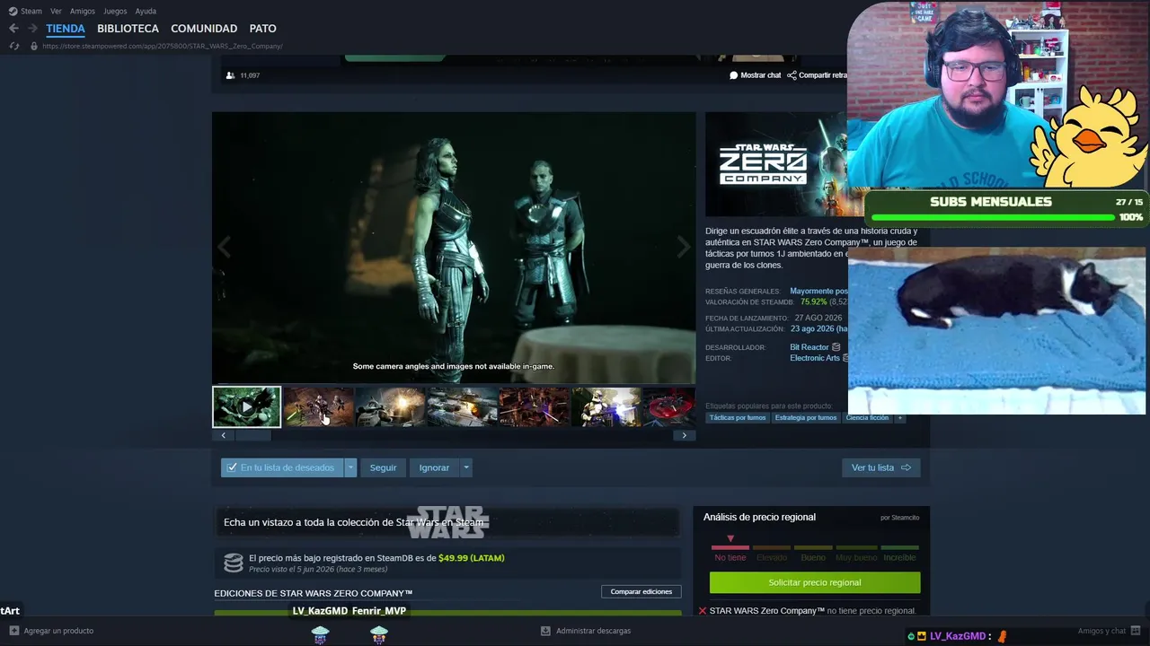Click SteamDB icon next to Bit Reactor
The height and width of the screenshot is (646, 1150).
(836, 347)
